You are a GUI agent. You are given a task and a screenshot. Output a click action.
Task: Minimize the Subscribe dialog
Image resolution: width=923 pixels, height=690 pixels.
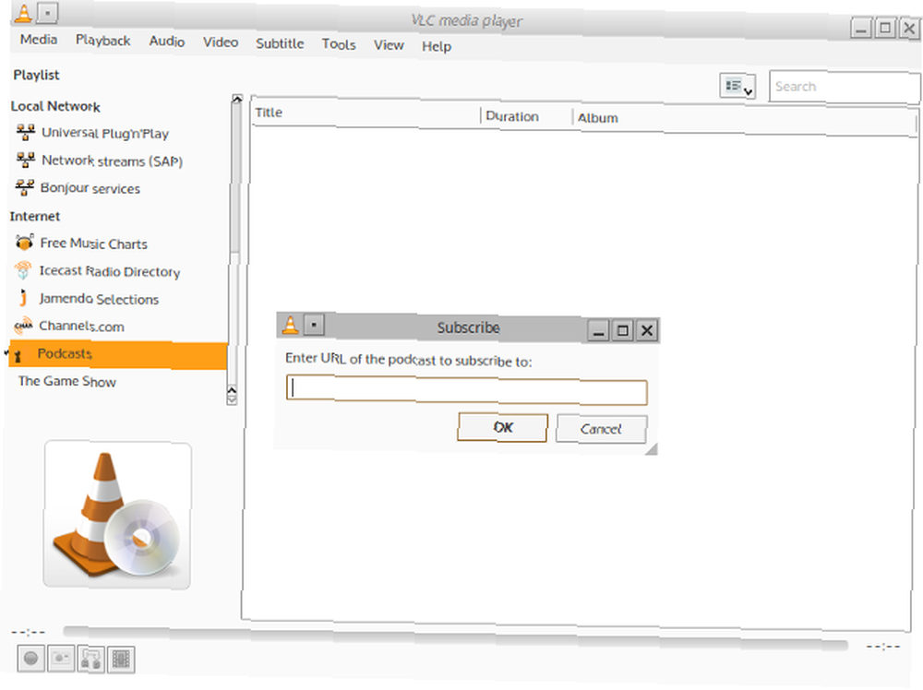point(599,330)
